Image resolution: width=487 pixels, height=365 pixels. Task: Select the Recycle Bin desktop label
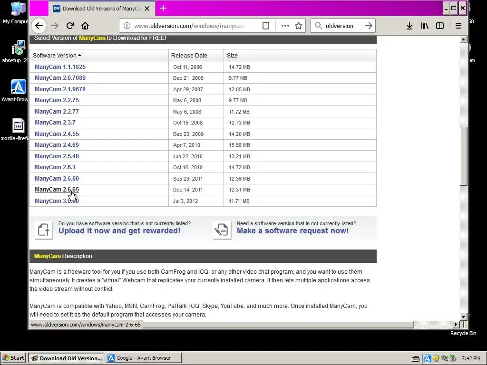[463, 333]
